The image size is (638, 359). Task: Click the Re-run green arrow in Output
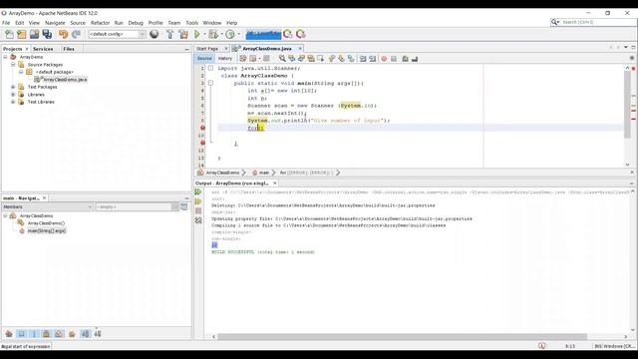tap(198, 191)
